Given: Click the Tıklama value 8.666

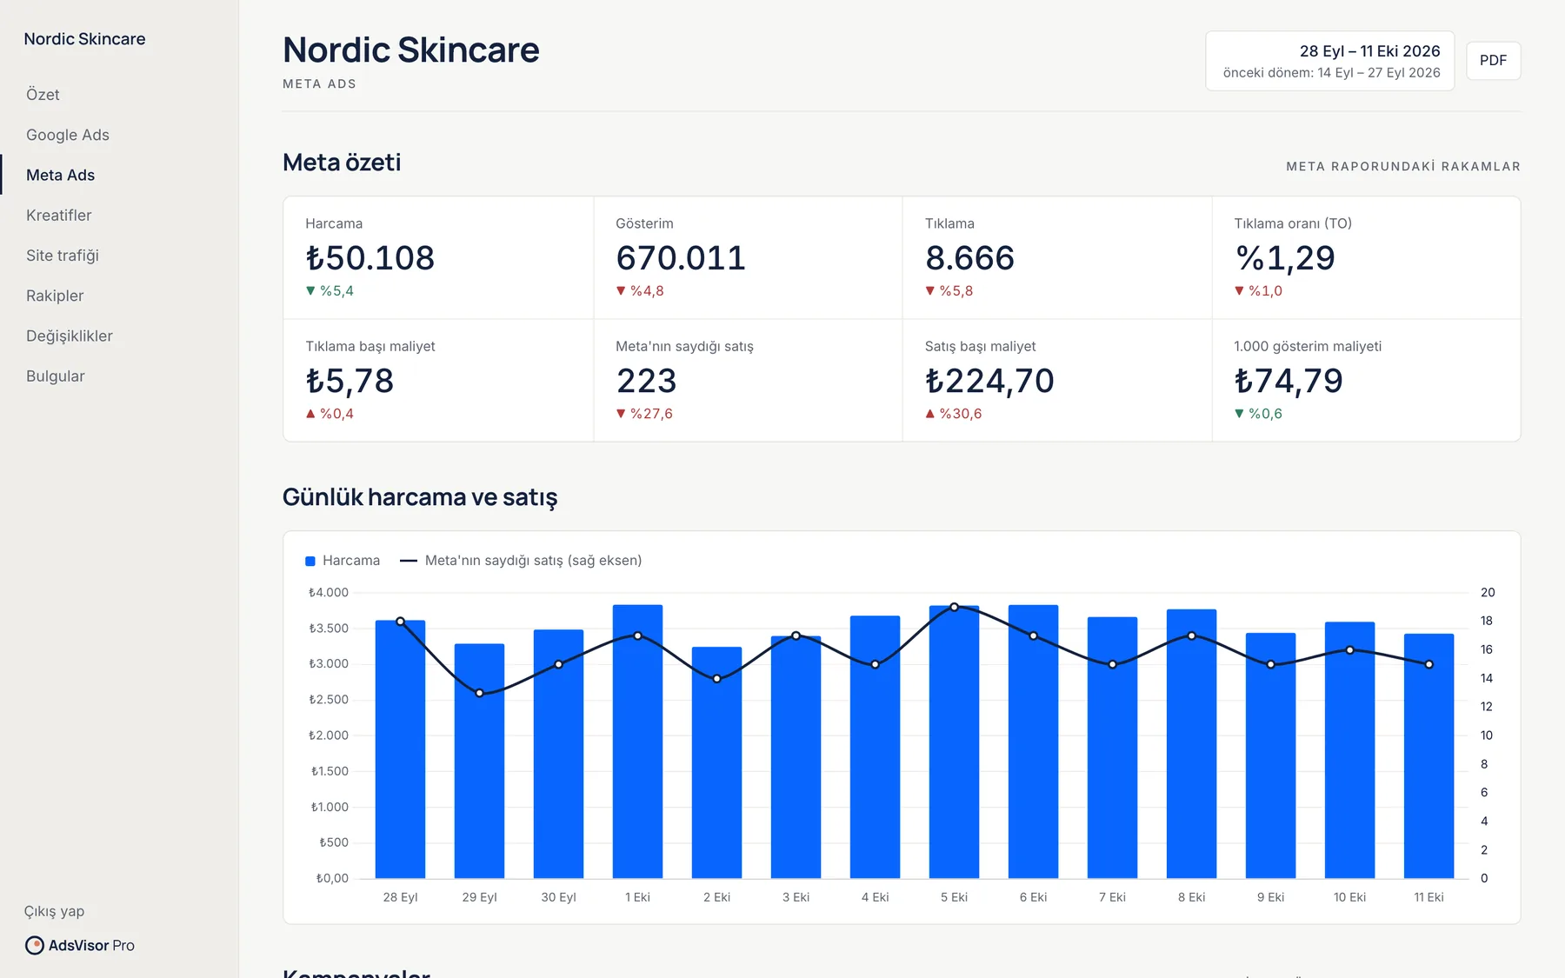Looking at the screenshot, I should point(969,258).
